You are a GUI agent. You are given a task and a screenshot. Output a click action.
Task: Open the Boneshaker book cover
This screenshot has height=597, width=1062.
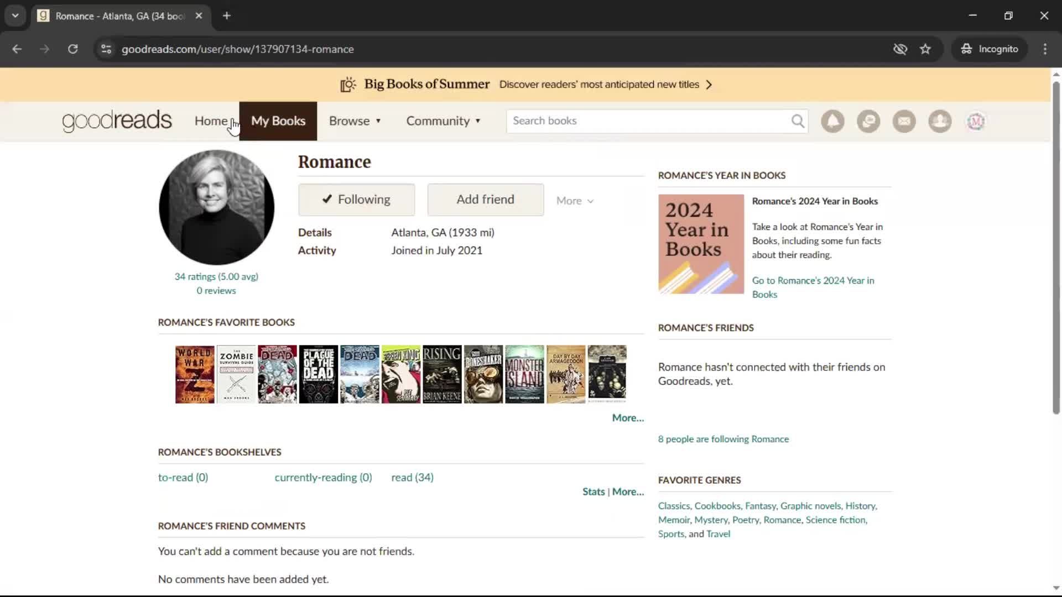tap(483, 374)
